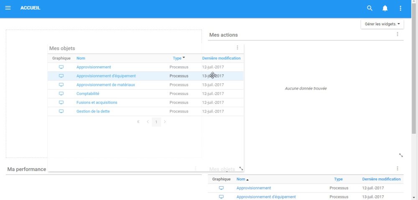
Task: Go to the next page arrow
Action: (165, 122)
